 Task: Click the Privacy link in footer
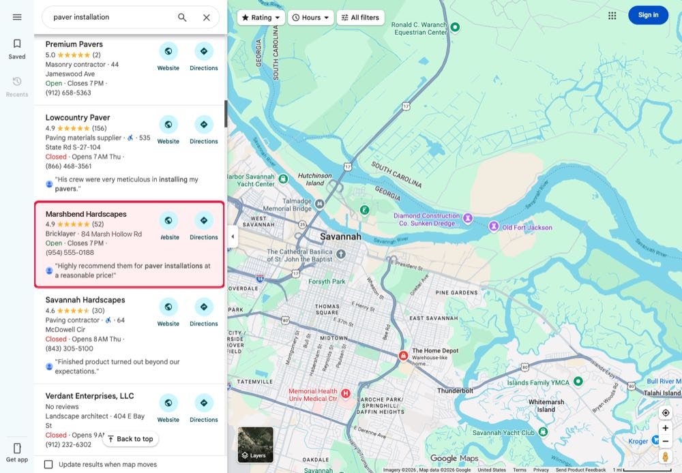pyautogui.click(x=541, y=470)
